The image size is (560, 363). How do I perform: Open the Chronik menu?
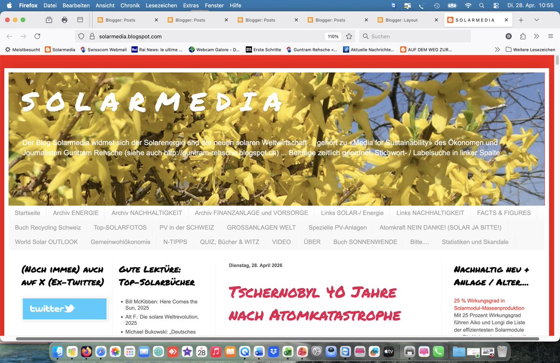pyautogui.click(x=130, y=6)
